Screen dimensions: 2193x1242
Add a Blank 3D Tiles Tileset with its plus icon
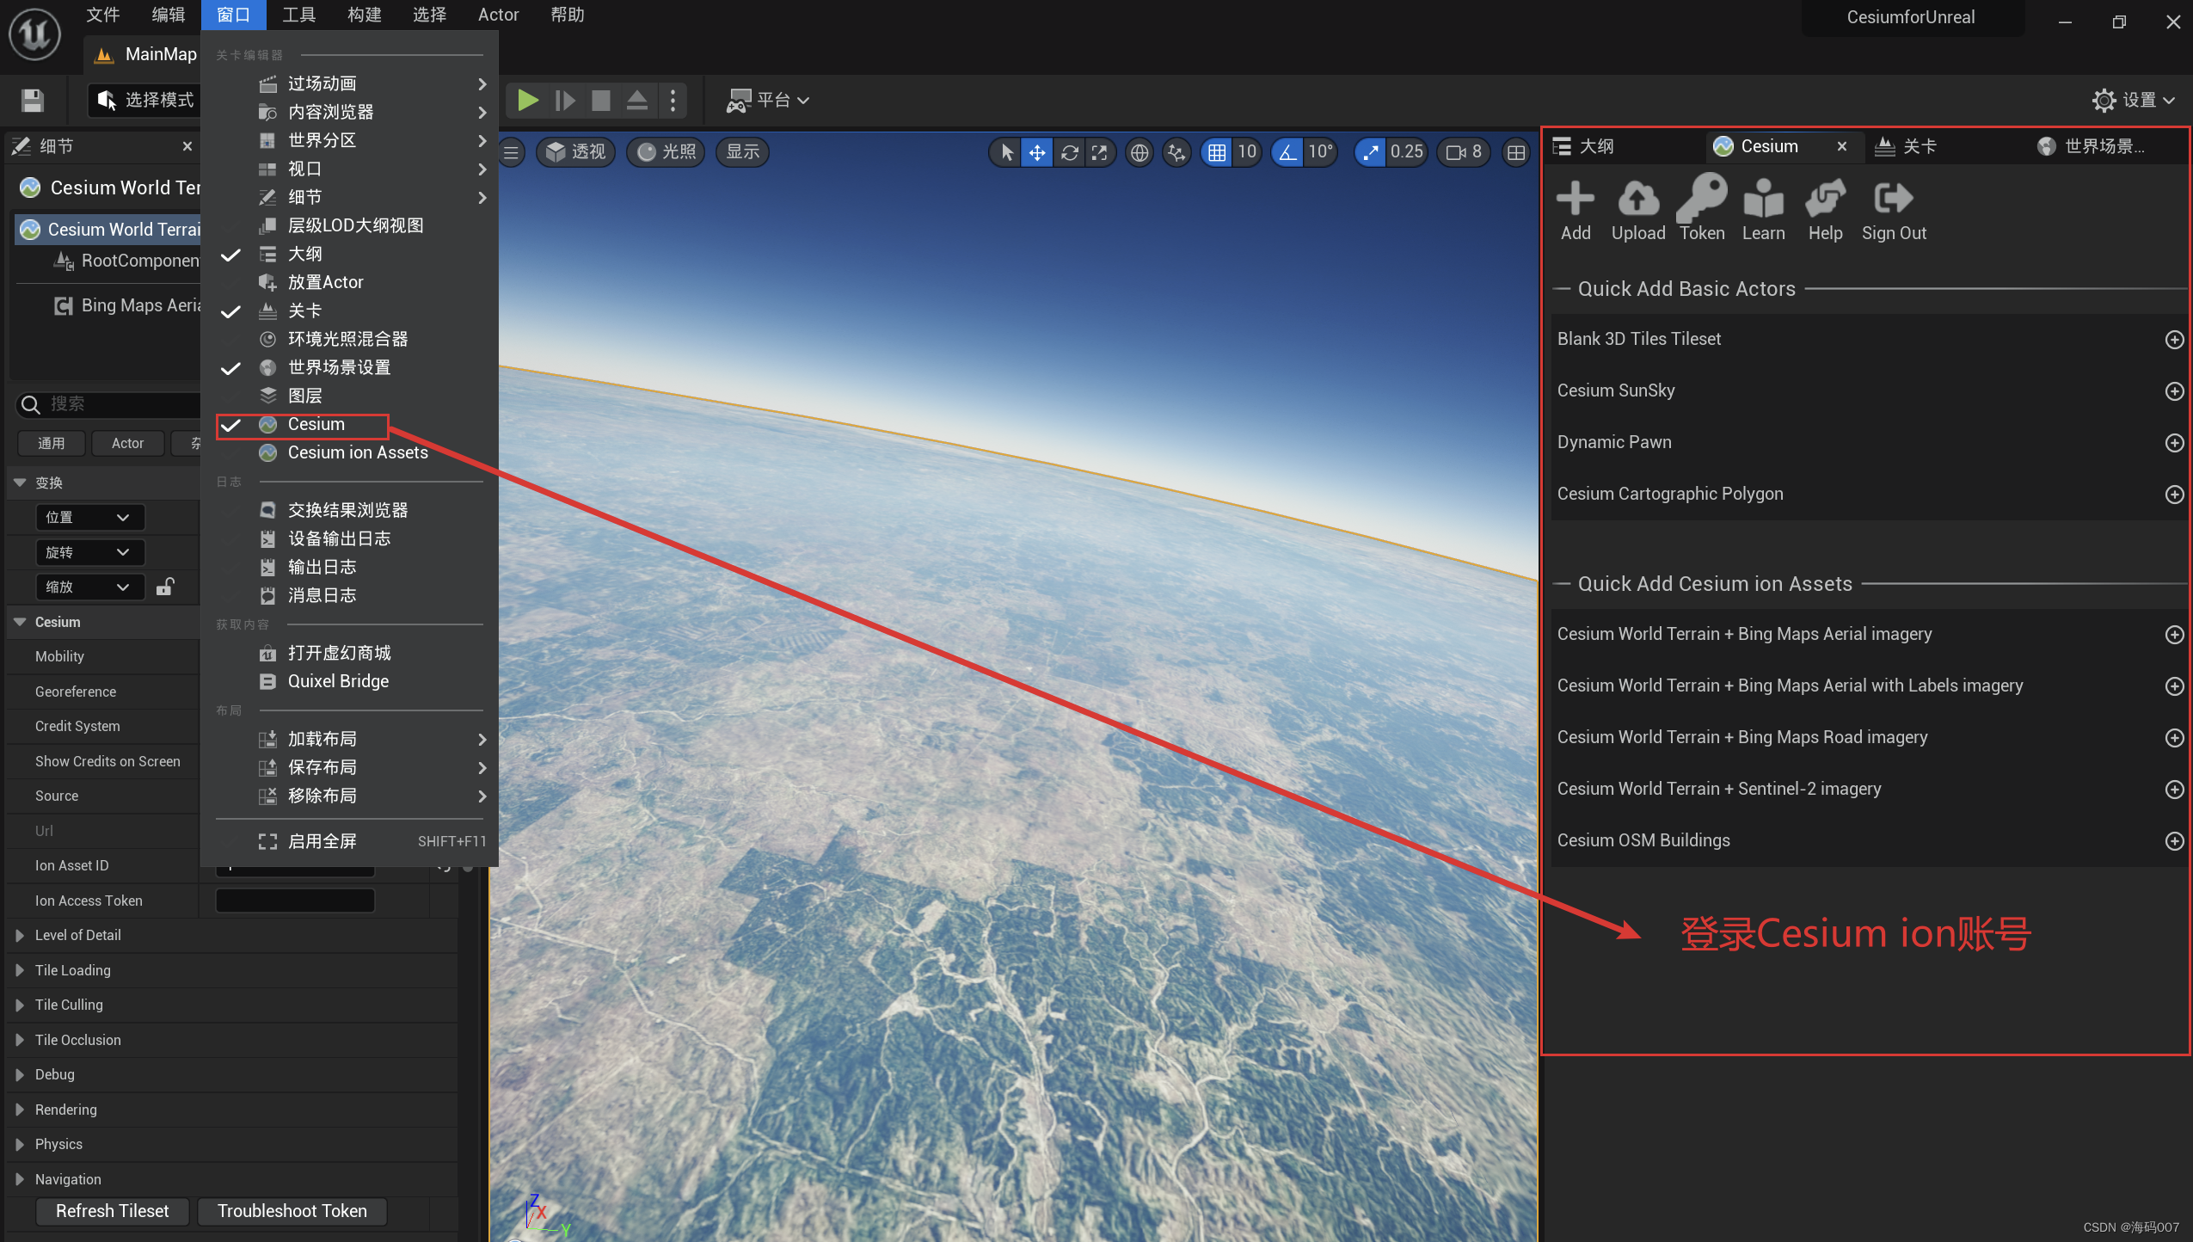click(2174, 340)
